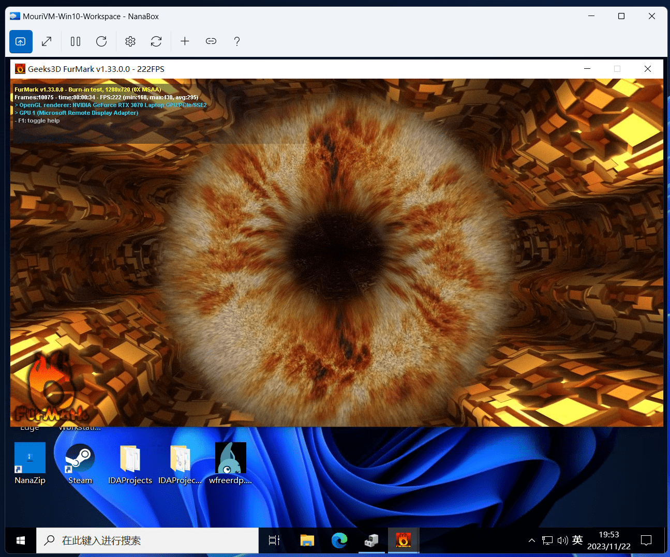Open the device setup taskbar app
The image size is (670, 557).
[x=371, y=540]
